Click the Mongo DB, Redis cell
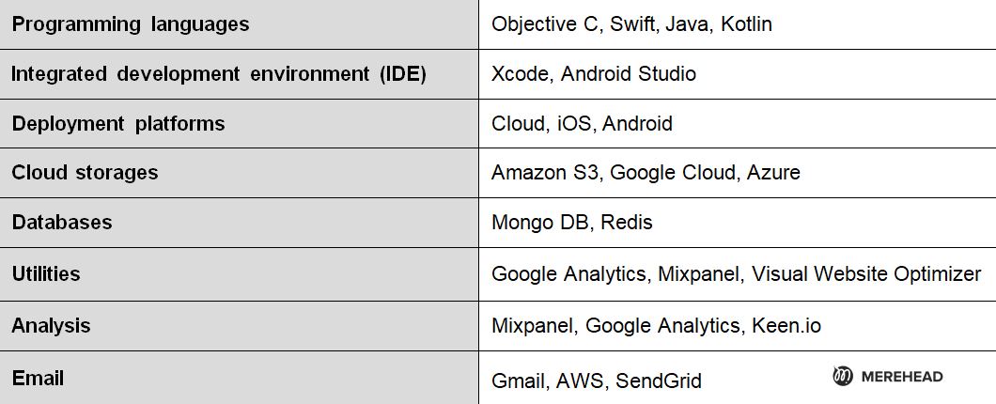This screenshot has height=404, width=996. point(571,223)
